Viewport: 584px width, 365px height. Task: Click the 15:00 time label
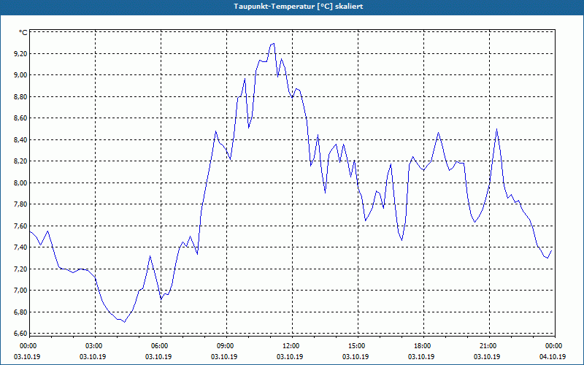(358, 346)
